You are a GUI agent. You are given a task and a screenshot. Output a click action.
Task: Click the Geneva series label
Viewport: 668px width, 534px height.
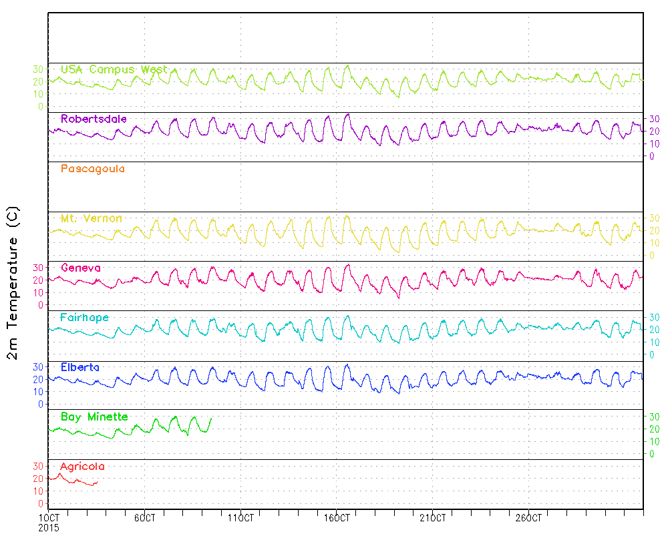(80, 268)
